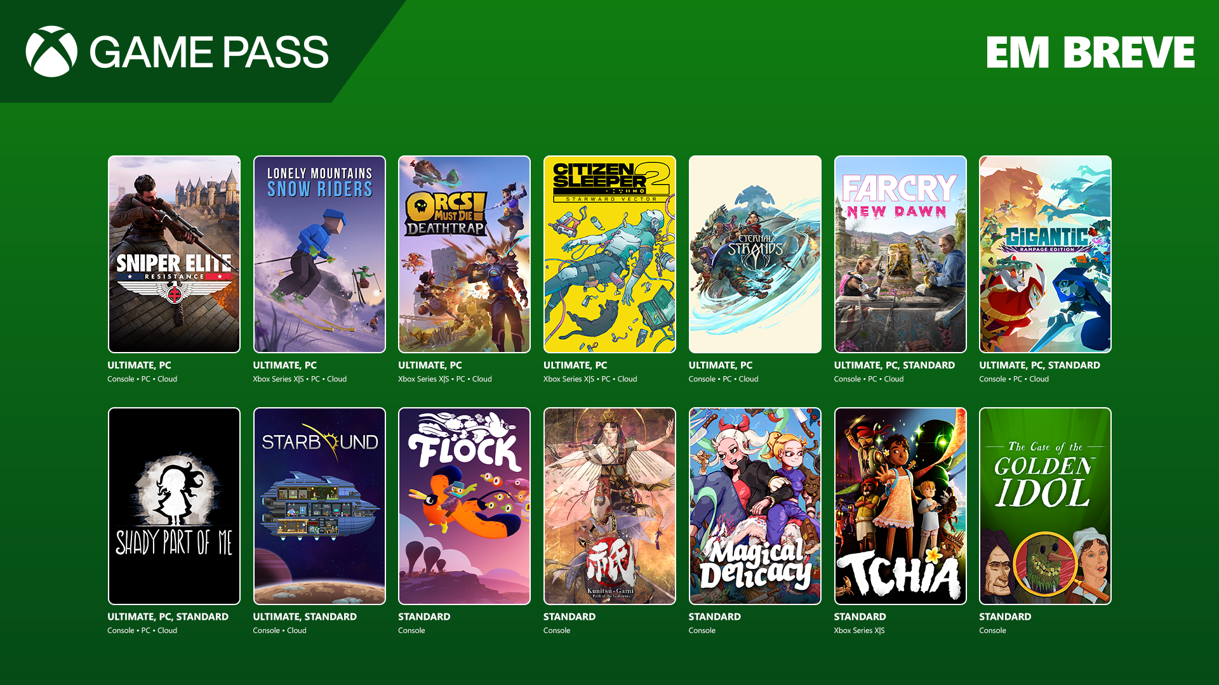Click STANDARD label under Flock
This screenshot has height=685, width=1219.
click(x=424, y=616)
